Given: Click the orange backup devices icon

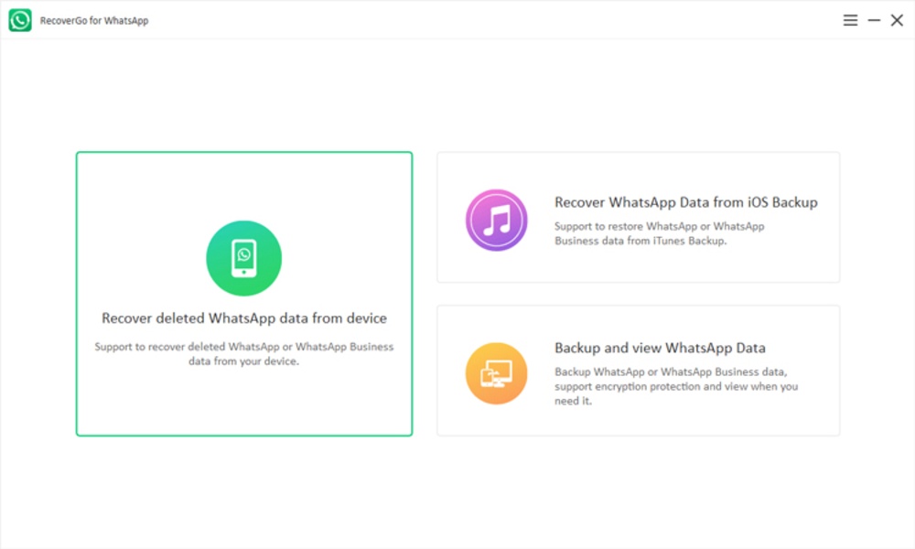Looking at the screenshot, I should (x=496, y=373).
